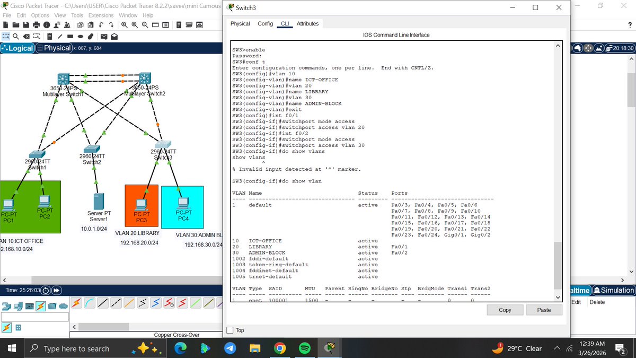Open the Options menu

[x=40, y=15]
